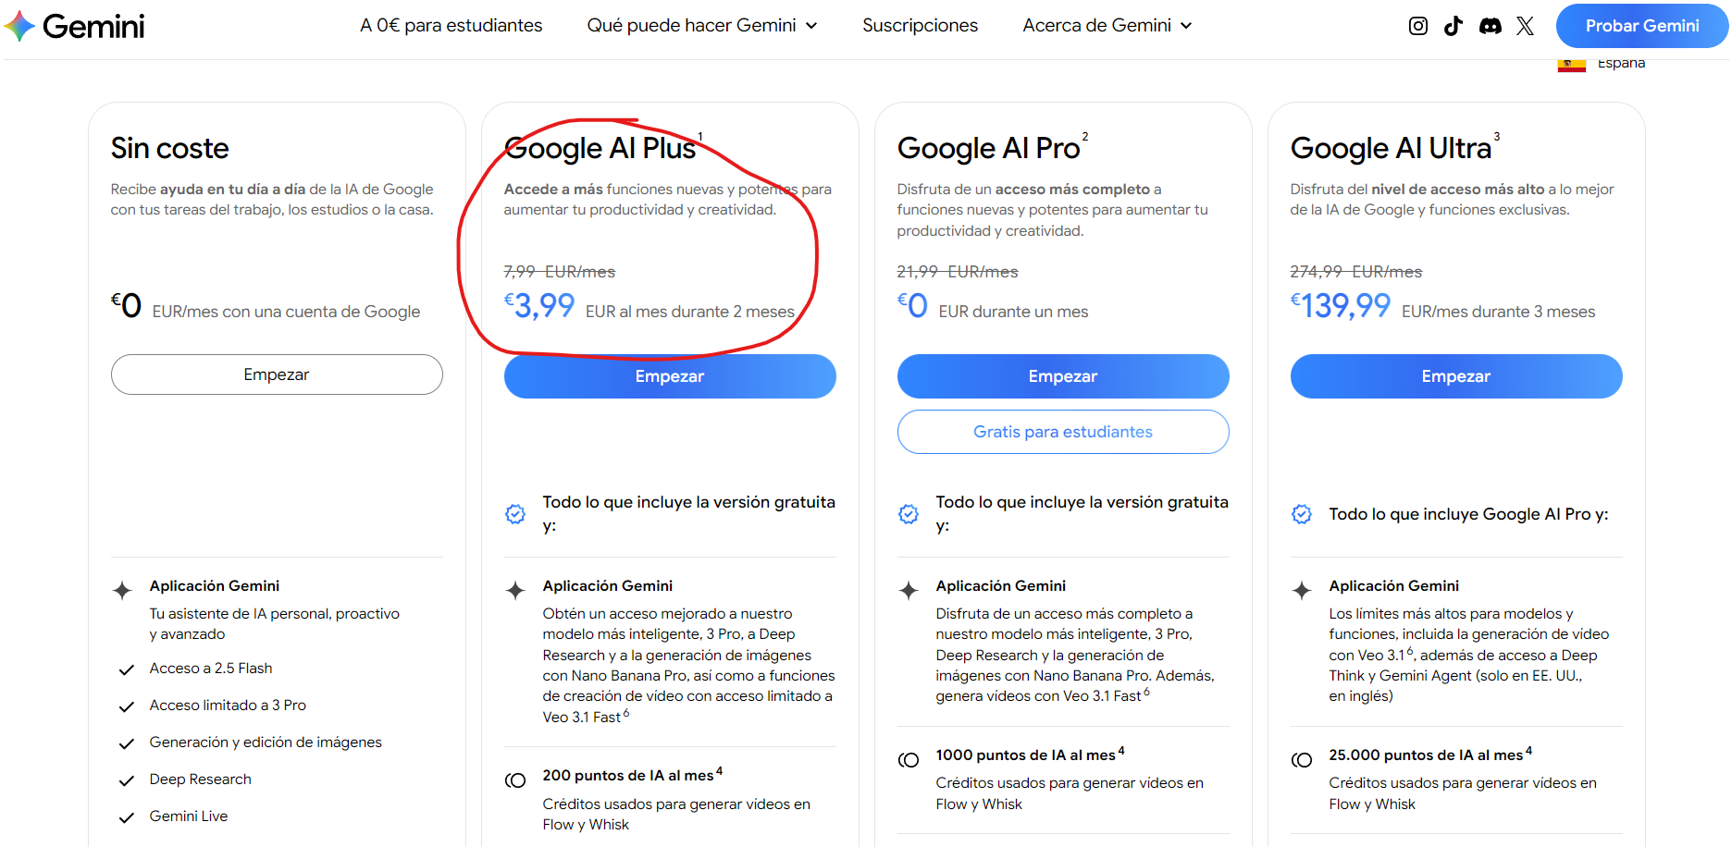1732x847 pixels.
Task: Click the Gemini logo icon
Action: tap(20, 26)
